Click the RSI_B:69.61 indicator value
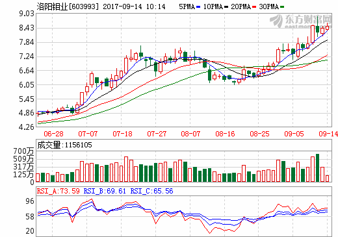 [x=105, y=191]
